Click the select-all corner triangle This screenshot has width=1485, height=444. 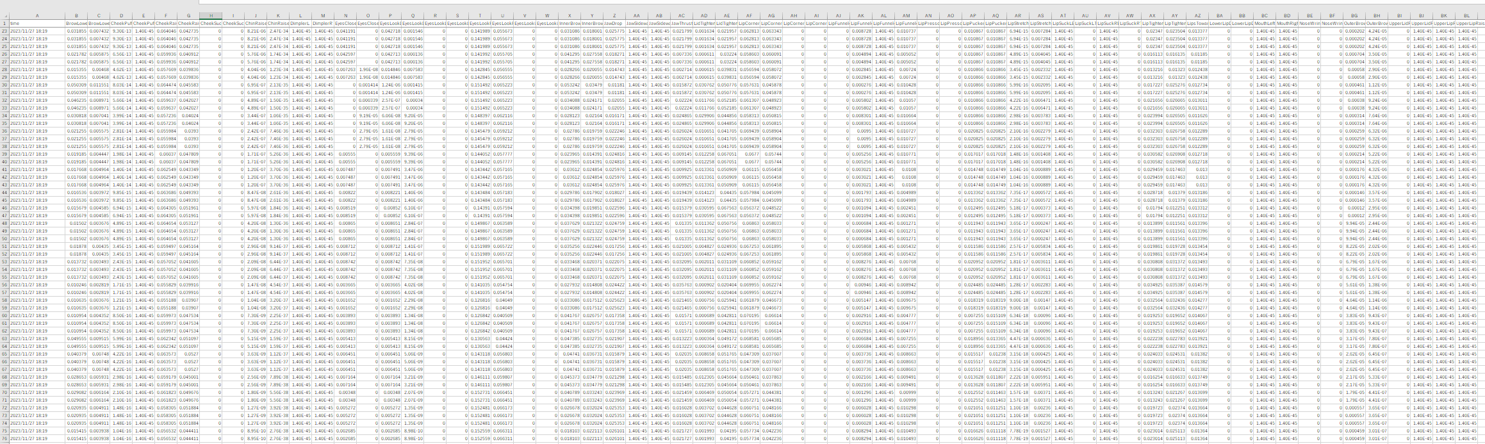[x=4, y=15]
